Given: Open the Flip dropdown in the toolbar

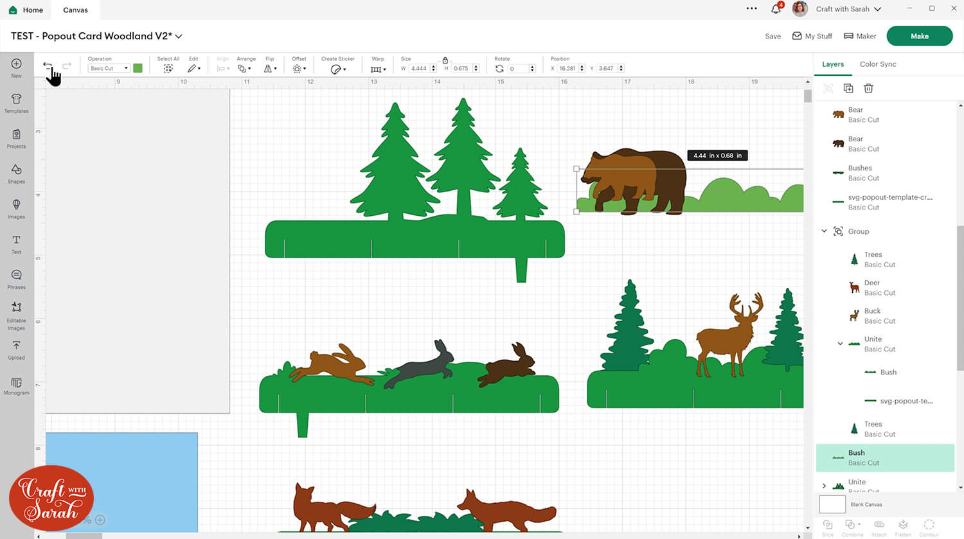Looking at the screenshot, I should tap(270, 68).
